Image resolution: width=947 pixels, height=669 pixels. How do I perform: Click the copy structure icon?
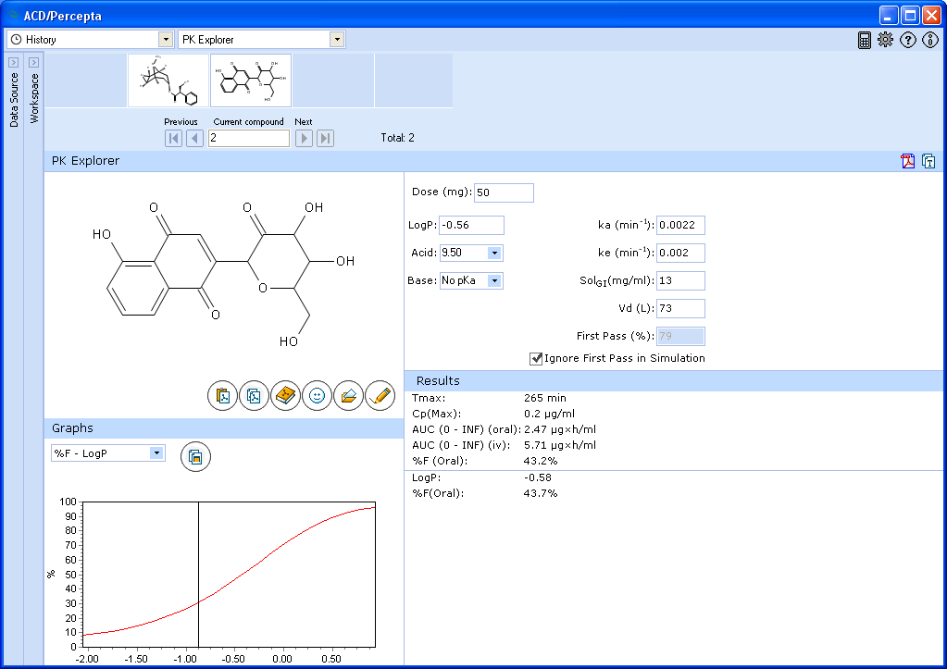pos(255,396)
